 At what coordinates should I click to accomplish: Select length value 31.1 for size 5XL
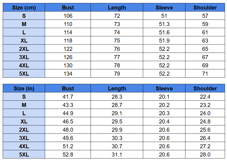click(x=117, y=154)
